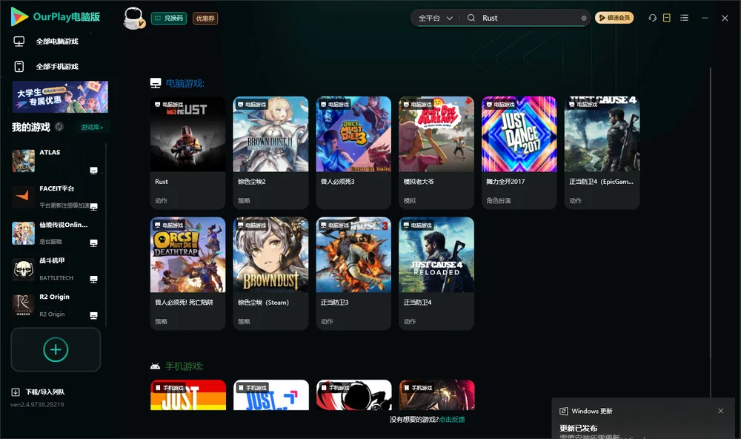Open the Rust game card
741x439 pixels.
click(x=187, y=152)
